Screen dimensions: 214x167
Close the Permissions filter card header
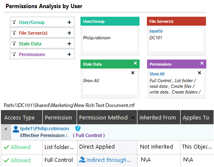click(202, 63)
